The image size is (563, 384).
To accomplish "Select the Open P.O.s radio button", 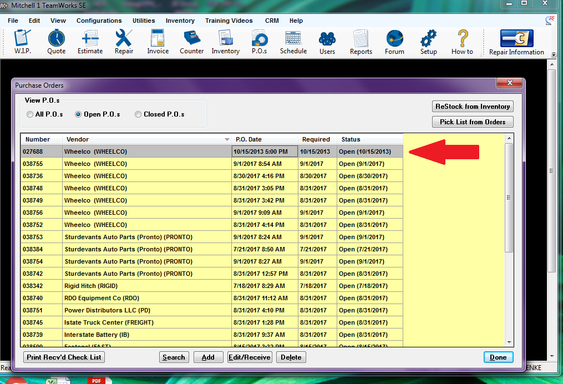I will 78,114.
